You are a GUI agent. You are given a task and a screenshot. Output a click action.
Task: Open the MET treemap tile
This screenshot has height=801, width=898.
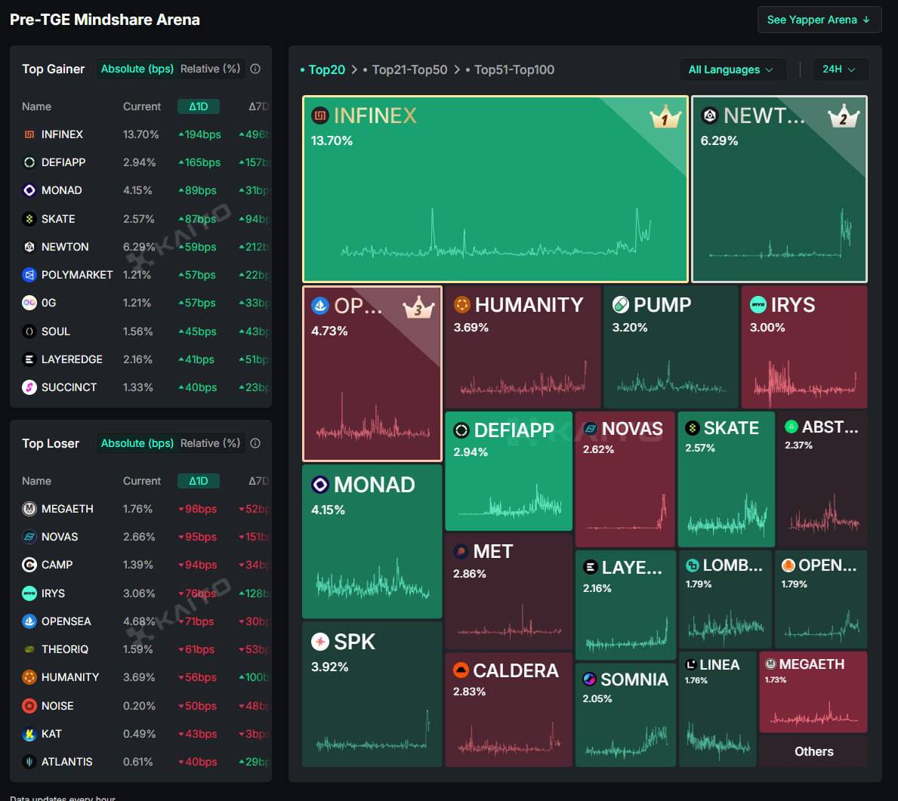[508, 591]
